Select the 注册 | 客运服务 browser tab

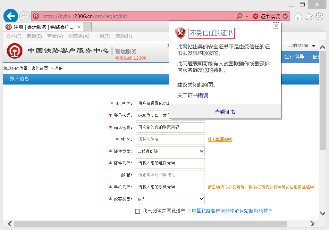pyautogui.click(x=43, y=27)
